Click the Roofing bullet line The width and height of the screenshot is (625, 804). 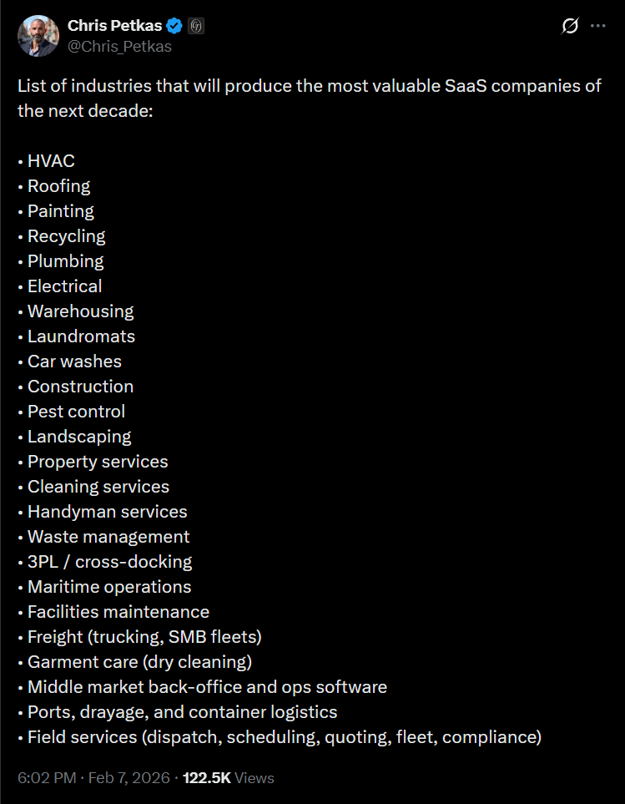coord(58,185)
